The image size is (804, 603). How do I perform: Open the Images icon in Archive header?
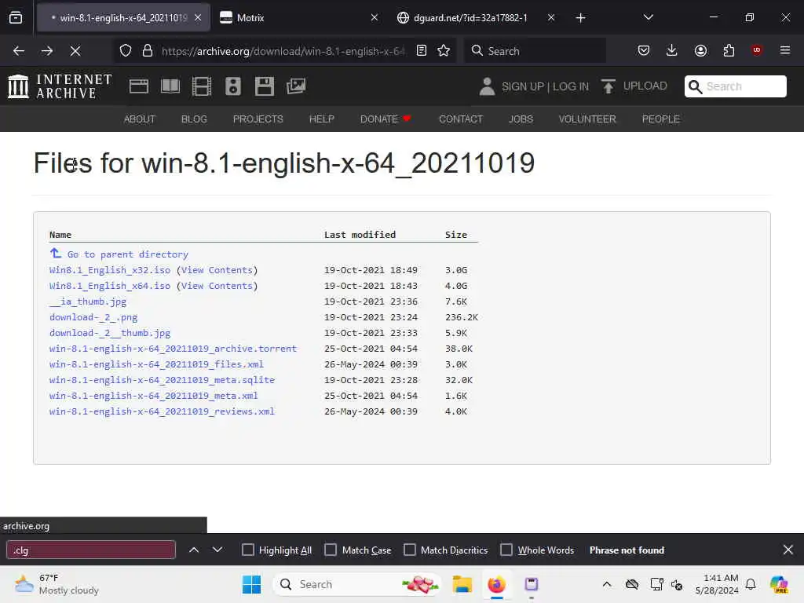click(x=296, y=86)
